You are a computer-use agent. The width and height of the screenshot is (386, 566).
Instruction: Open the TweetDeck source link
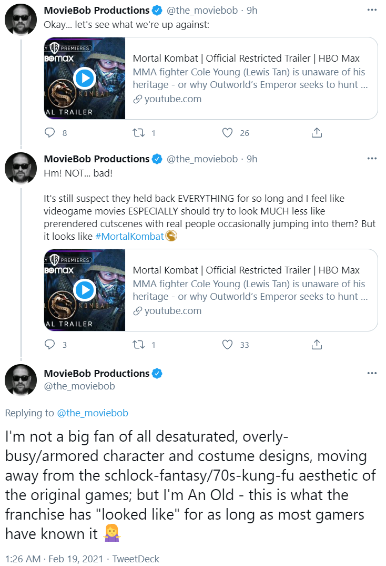pyautogui.click(x=136, y=559)
